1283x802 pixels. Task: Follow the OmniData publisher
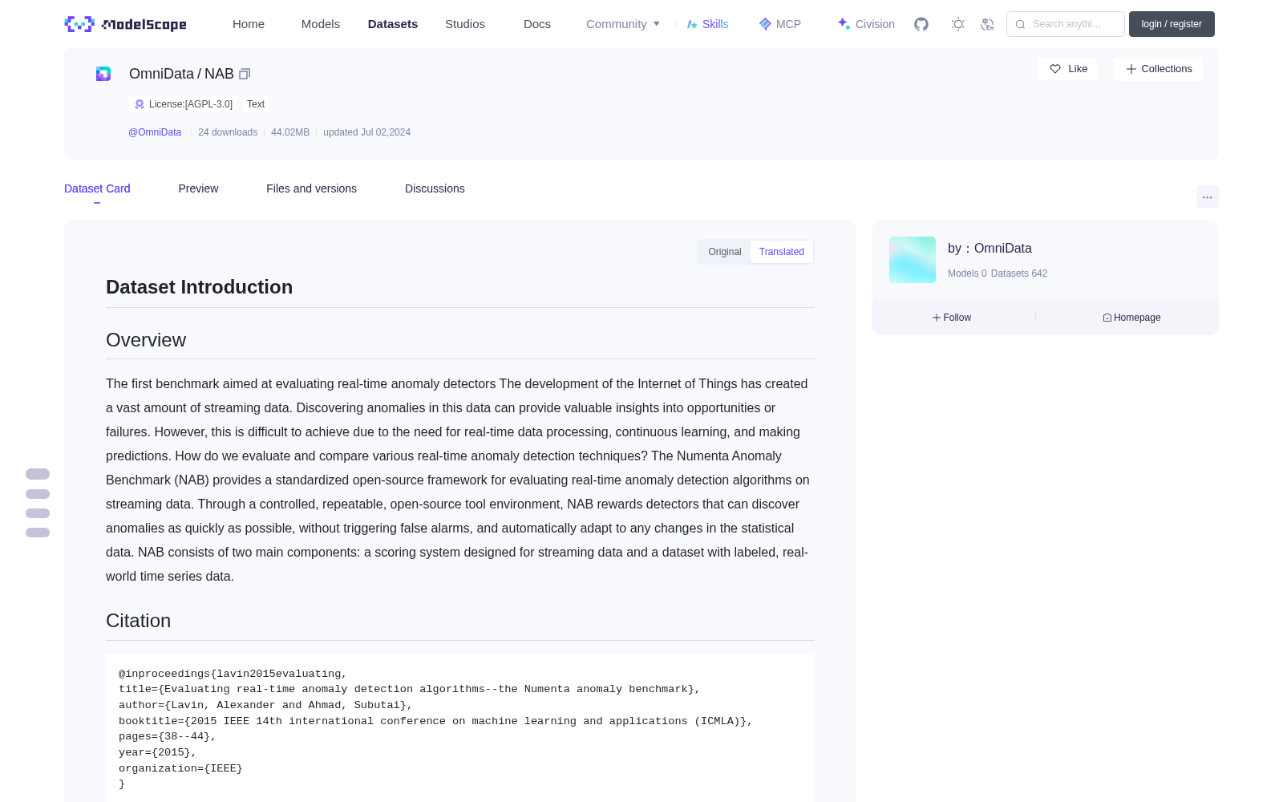click(x=952, y=318)
